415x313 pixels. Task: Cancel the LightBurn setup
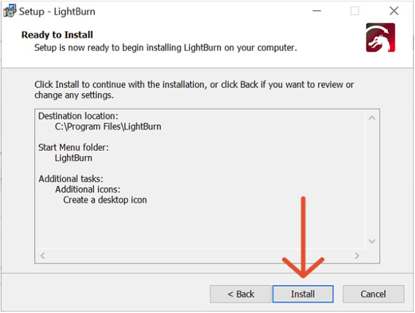[373, 294]
